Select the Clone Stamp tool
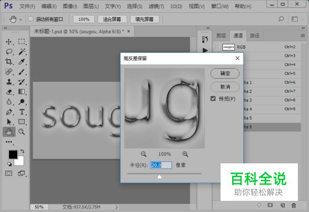This screenshot has height=212, width=309. 8,82
